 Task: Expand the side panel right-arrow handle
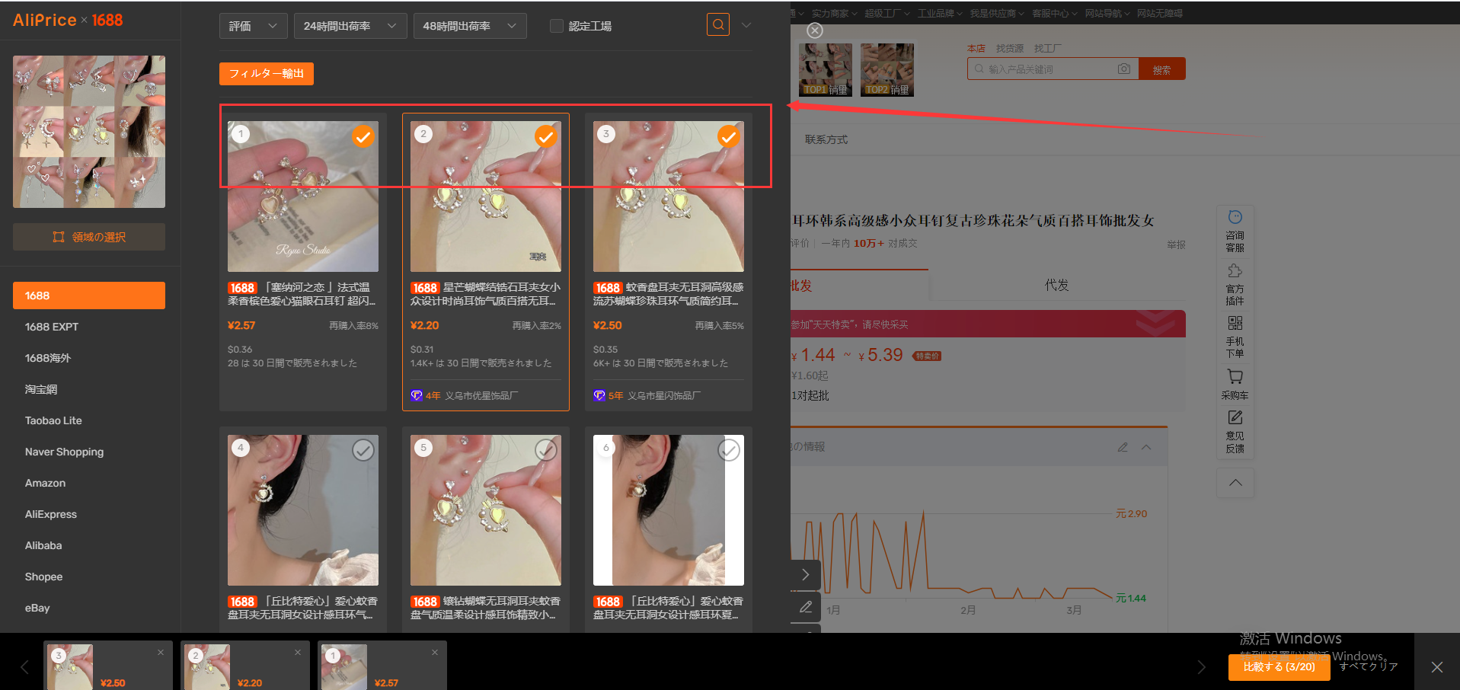806,575
